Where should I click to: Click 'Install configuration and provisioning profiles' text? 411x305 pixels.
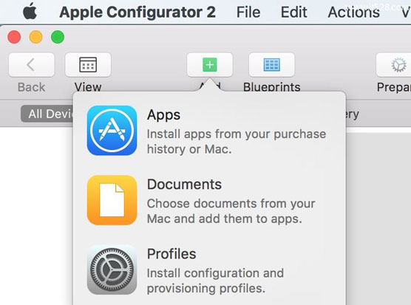tap(215, 281)
